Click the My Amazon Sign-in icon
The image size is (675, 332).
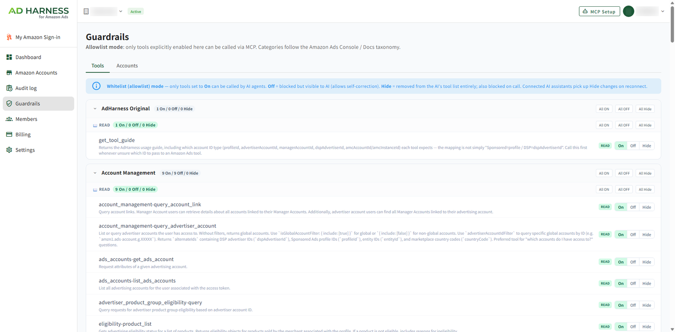(x=9, y=37)
